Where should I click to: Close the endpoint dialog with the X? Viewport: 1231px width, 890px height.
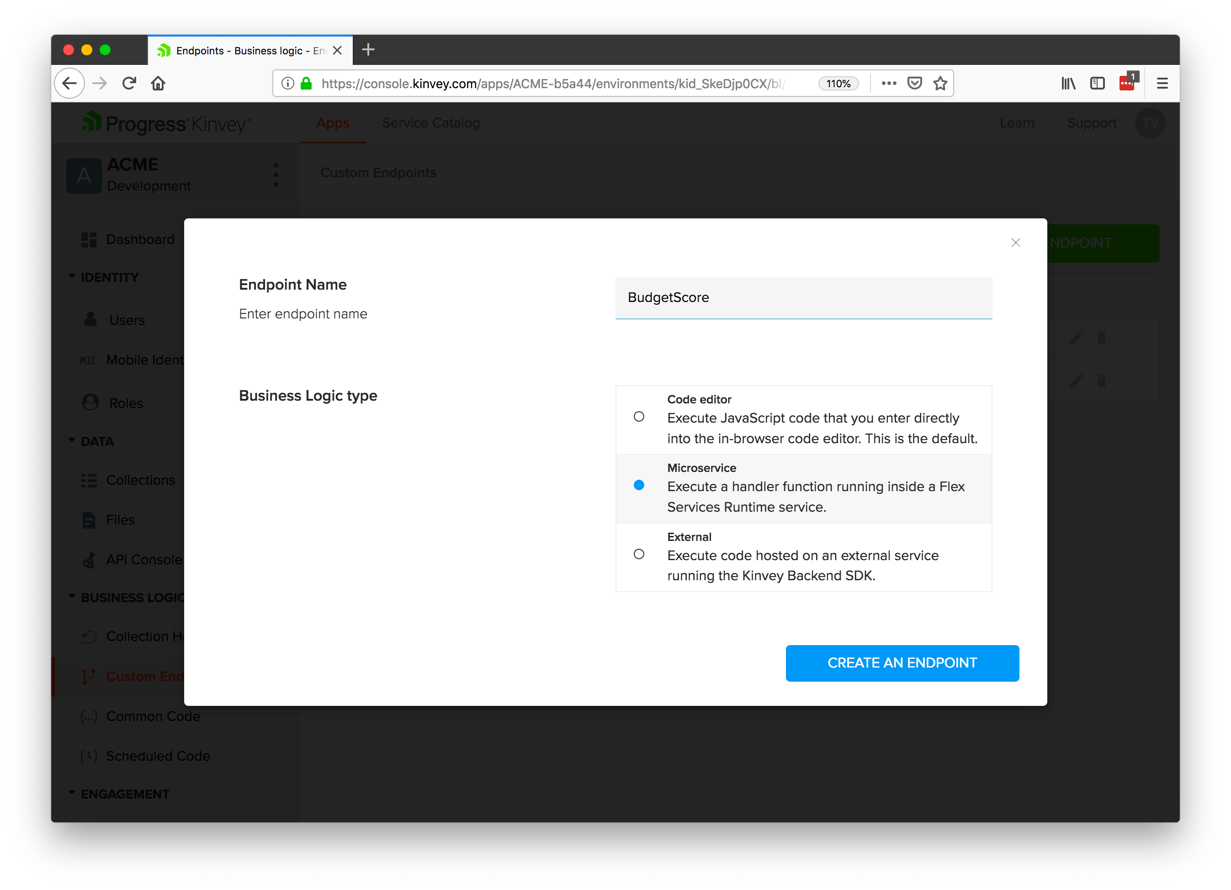click(x=1015, y=243)
